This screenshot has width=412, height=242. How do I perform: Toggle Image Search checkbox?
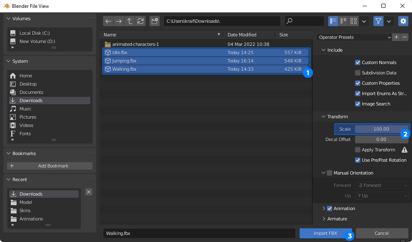click(x=358, y=104)
